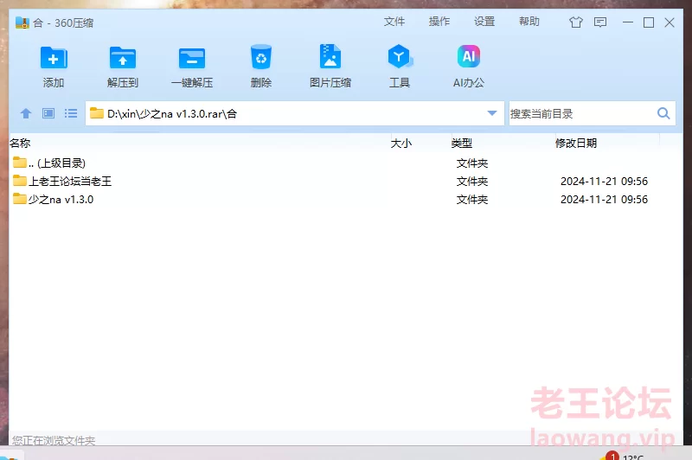This screenshot has width=692, height=460.
Task: Select the '.. (上级目录)' row name
Action: [57, 163]
